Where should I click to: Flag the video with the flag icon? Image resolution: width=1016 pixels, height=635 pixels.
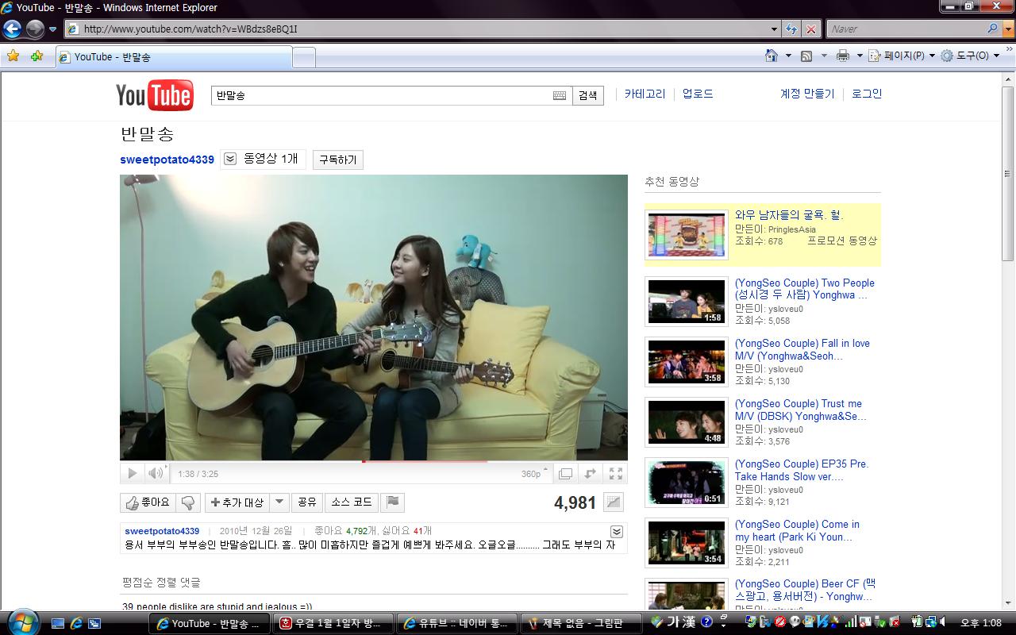pyautogui.click(x=393, y=502)
